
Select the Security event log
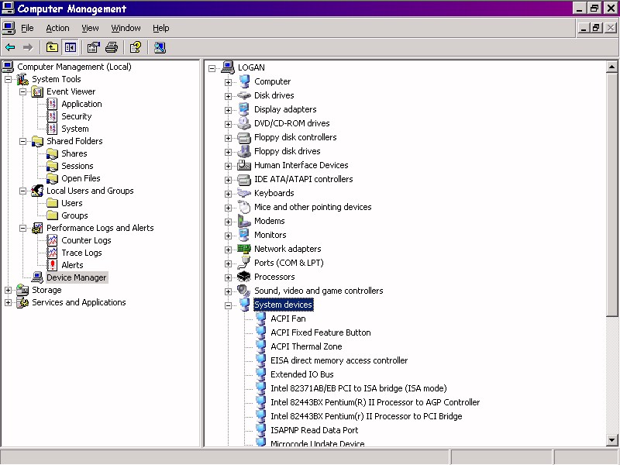click(76, 116)
